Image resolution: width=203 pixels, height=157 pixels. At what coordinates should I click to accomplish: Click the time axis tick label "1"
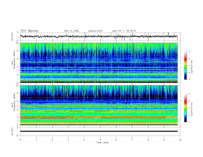click(x=36, y=140)
